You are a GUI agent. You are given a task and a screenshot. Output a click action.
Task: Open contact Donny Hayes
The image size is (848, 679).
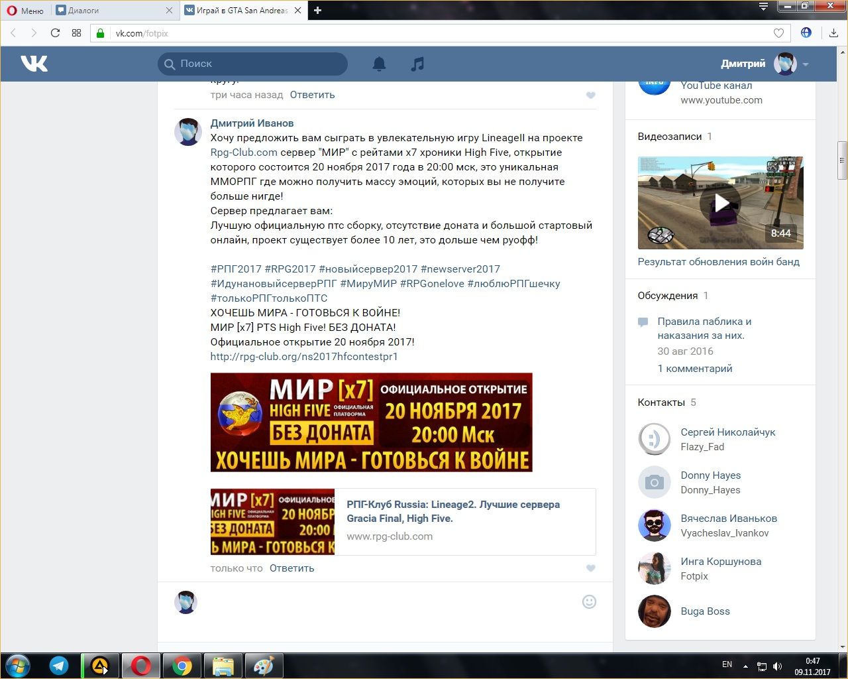(x=711, y=475)
